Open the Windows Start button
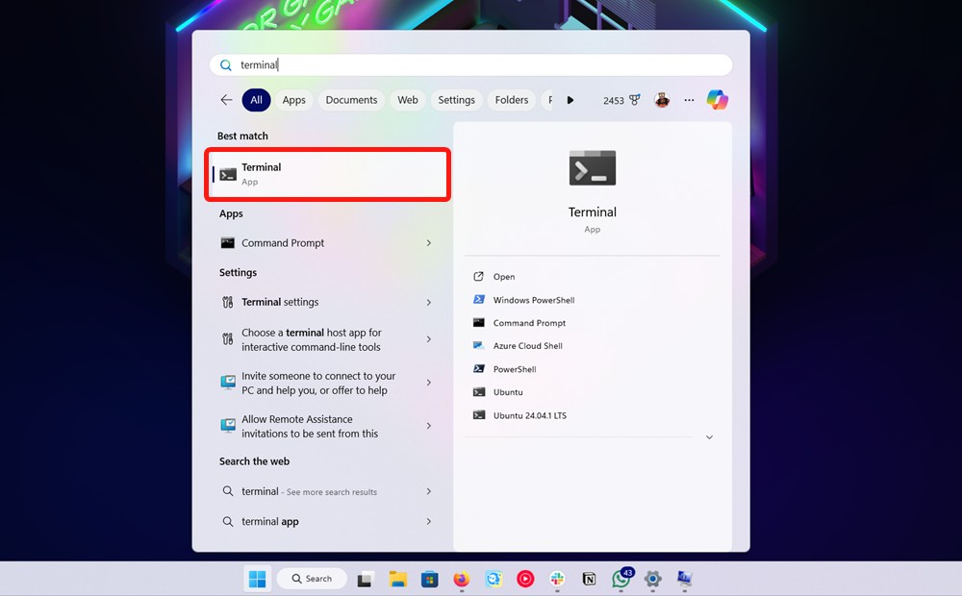962x596 pixels. (258, 579)
